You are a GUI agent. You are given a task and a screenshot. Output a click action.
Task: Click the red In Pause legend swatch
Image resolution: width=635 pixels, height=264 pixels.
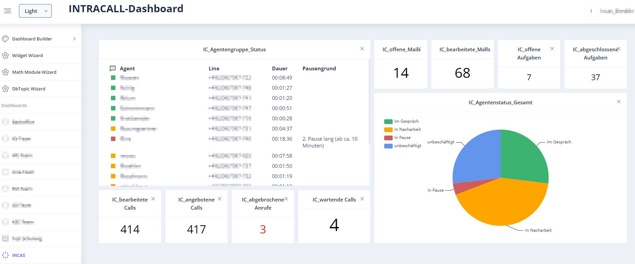click(x=388, y=138)
